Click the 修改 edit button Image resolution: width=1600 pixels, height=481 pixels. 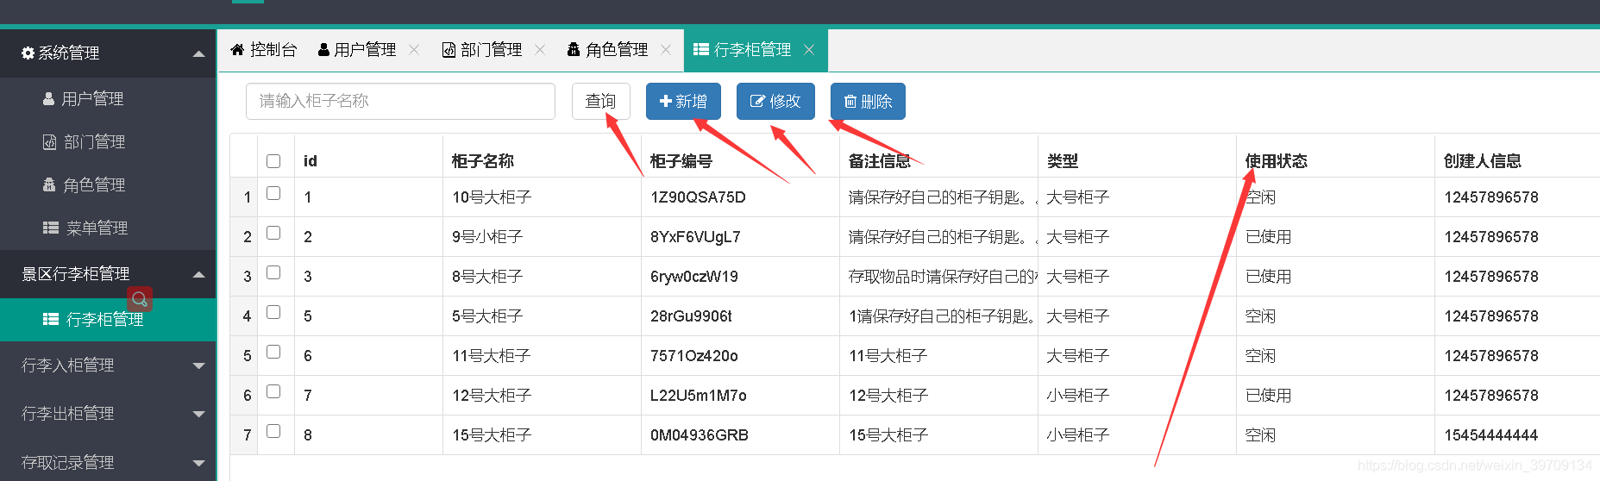(x=775, y=102)
